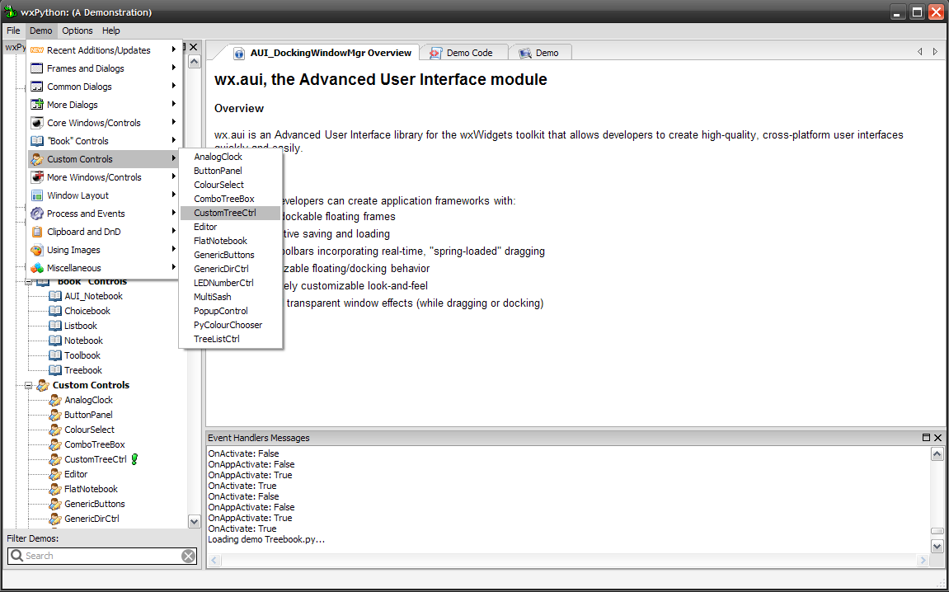Click the Using Images menu icon

tap(36, 250)
